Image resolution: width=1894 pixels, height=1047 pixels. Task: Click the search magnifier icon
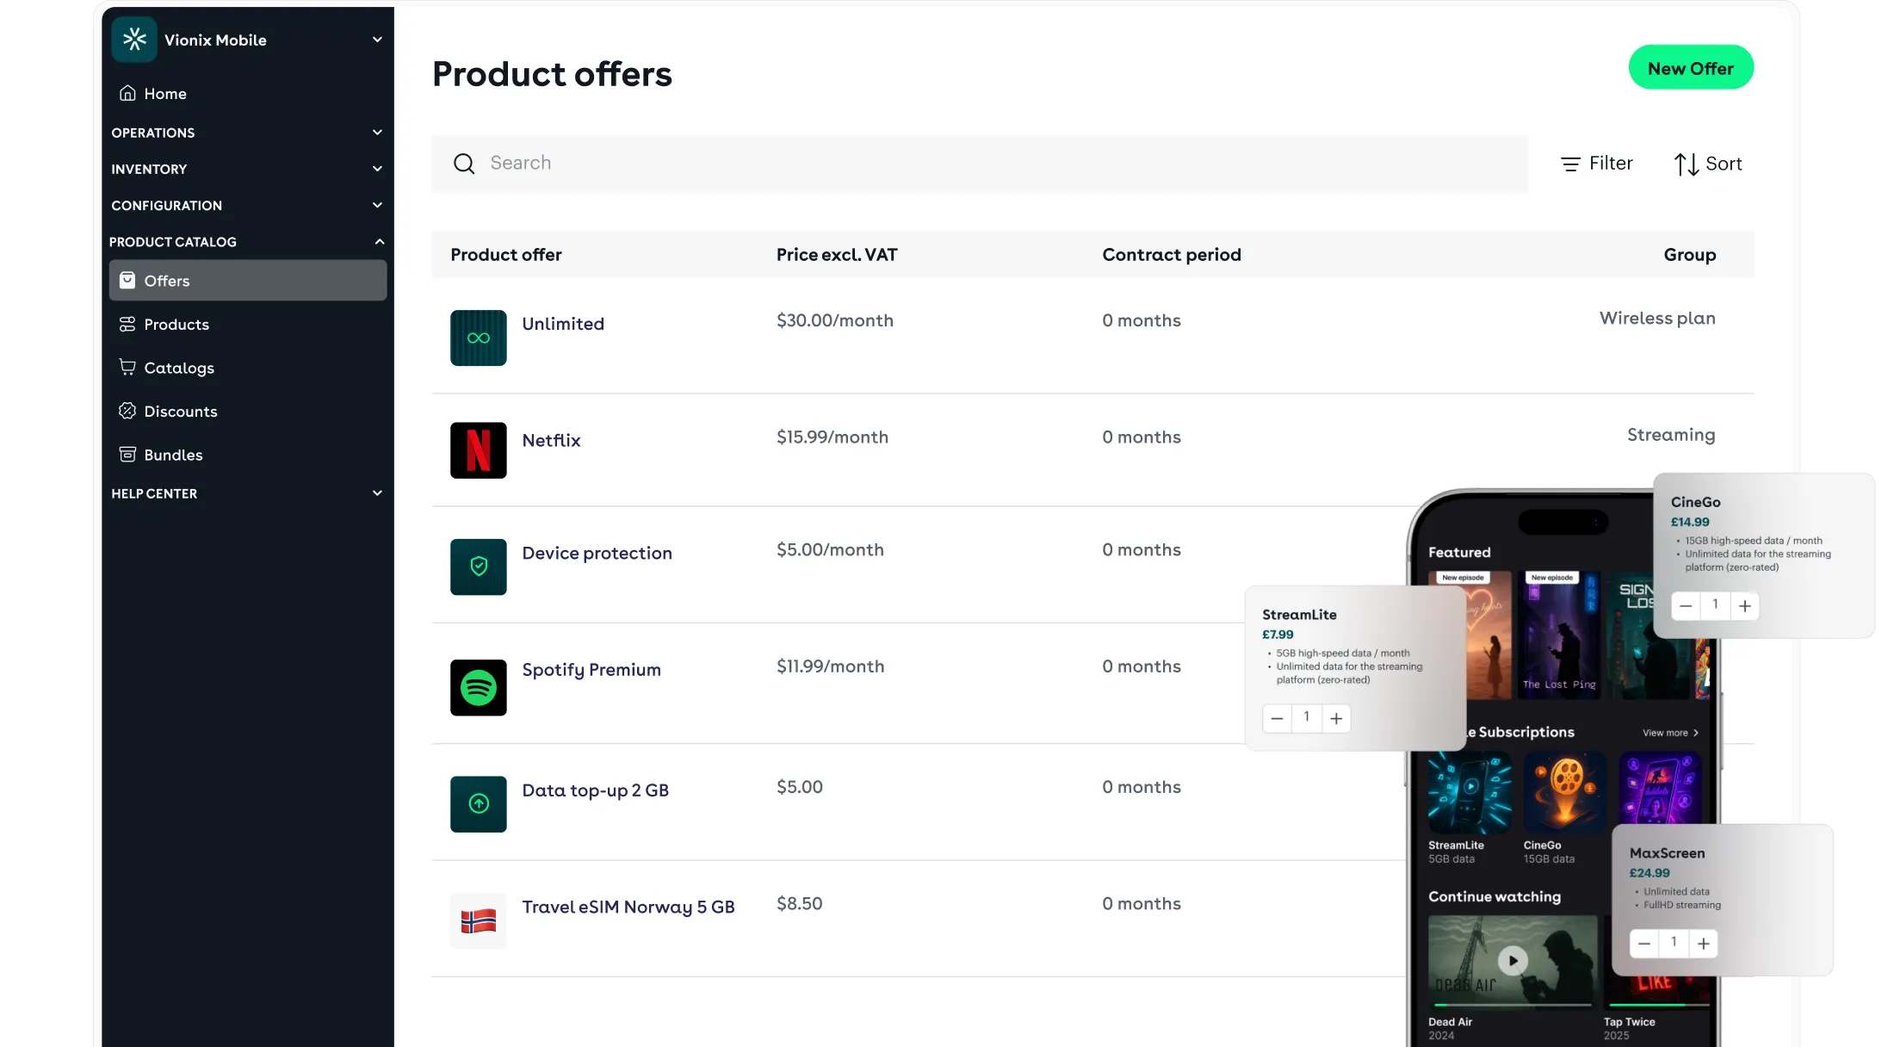click(464, 164)
